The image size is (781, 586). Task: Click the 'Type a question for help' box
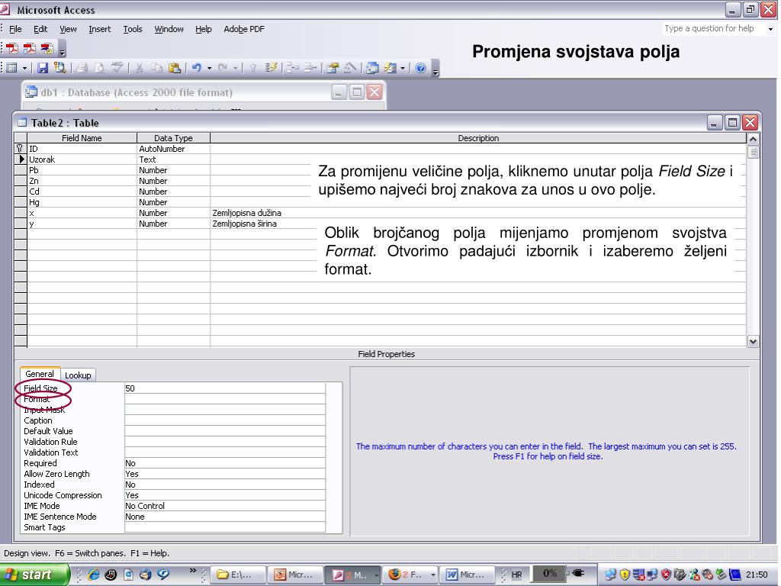713,29
